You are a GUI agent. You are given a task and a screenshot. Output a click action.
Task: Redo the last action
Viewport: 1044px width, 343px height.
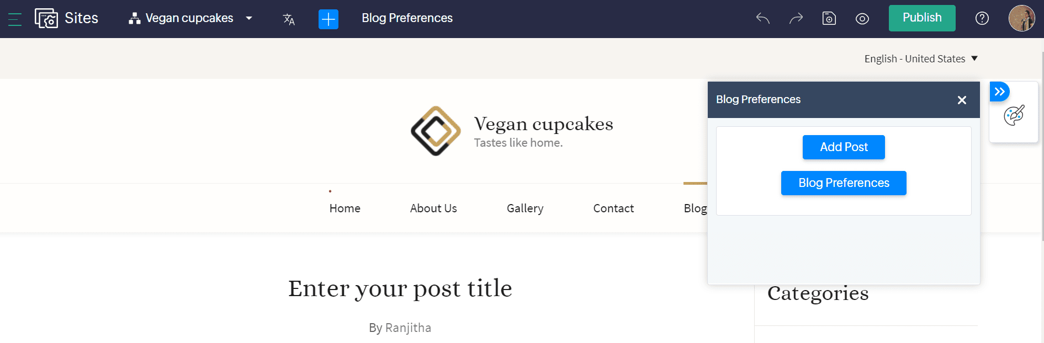(796, 19)
